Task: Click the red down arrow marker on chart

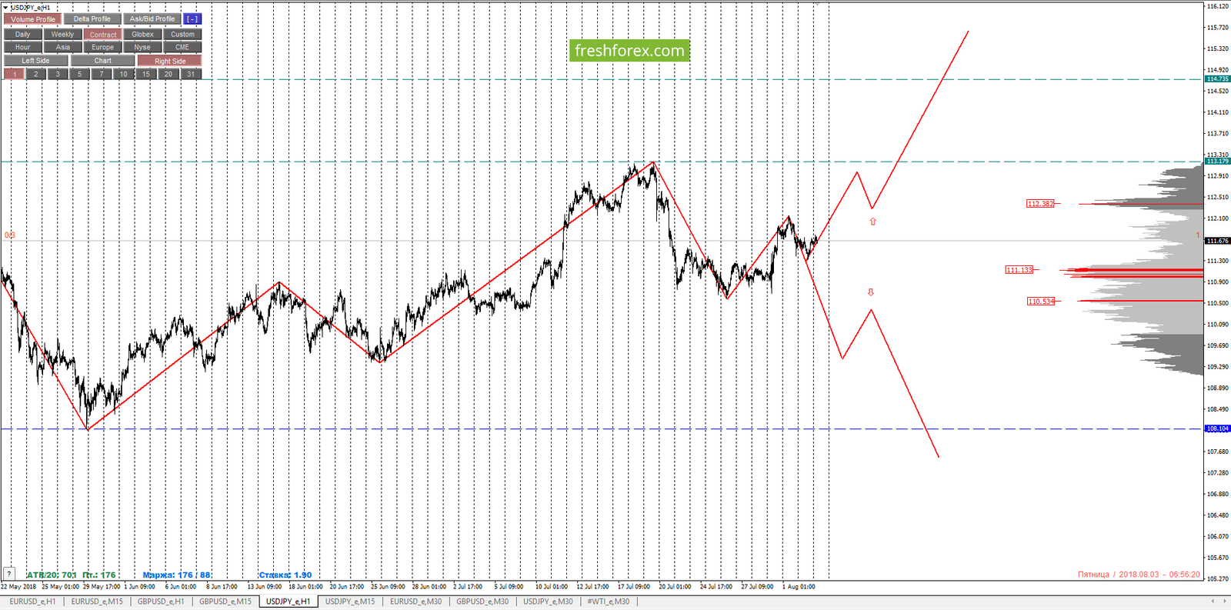Action: click(871, 292)
